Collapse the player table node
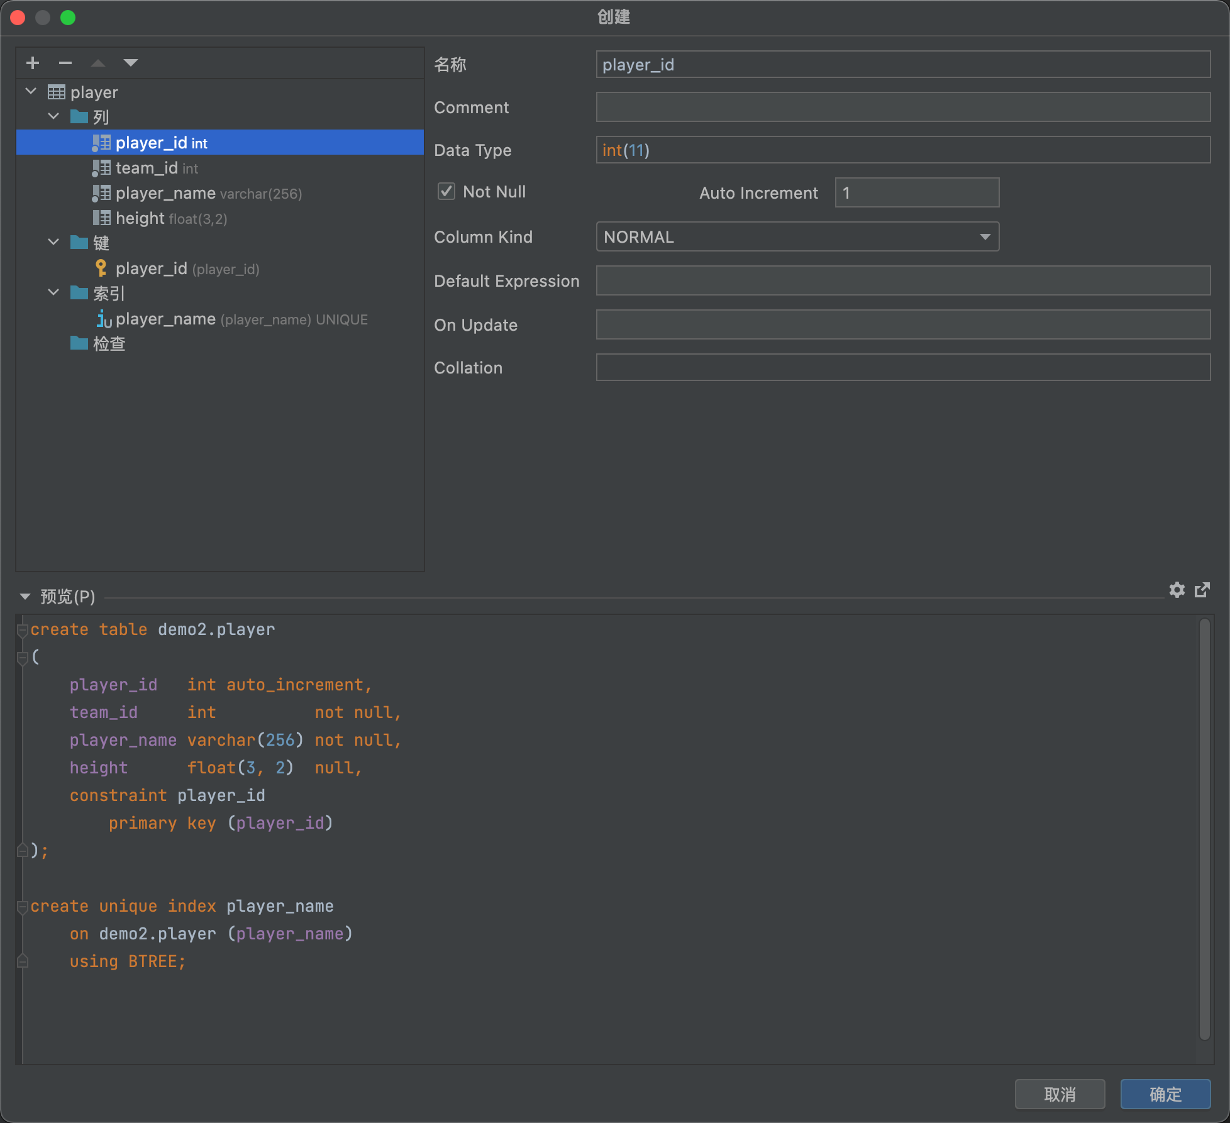Viewport: 1230px width, 1123px height. [31, 92]
